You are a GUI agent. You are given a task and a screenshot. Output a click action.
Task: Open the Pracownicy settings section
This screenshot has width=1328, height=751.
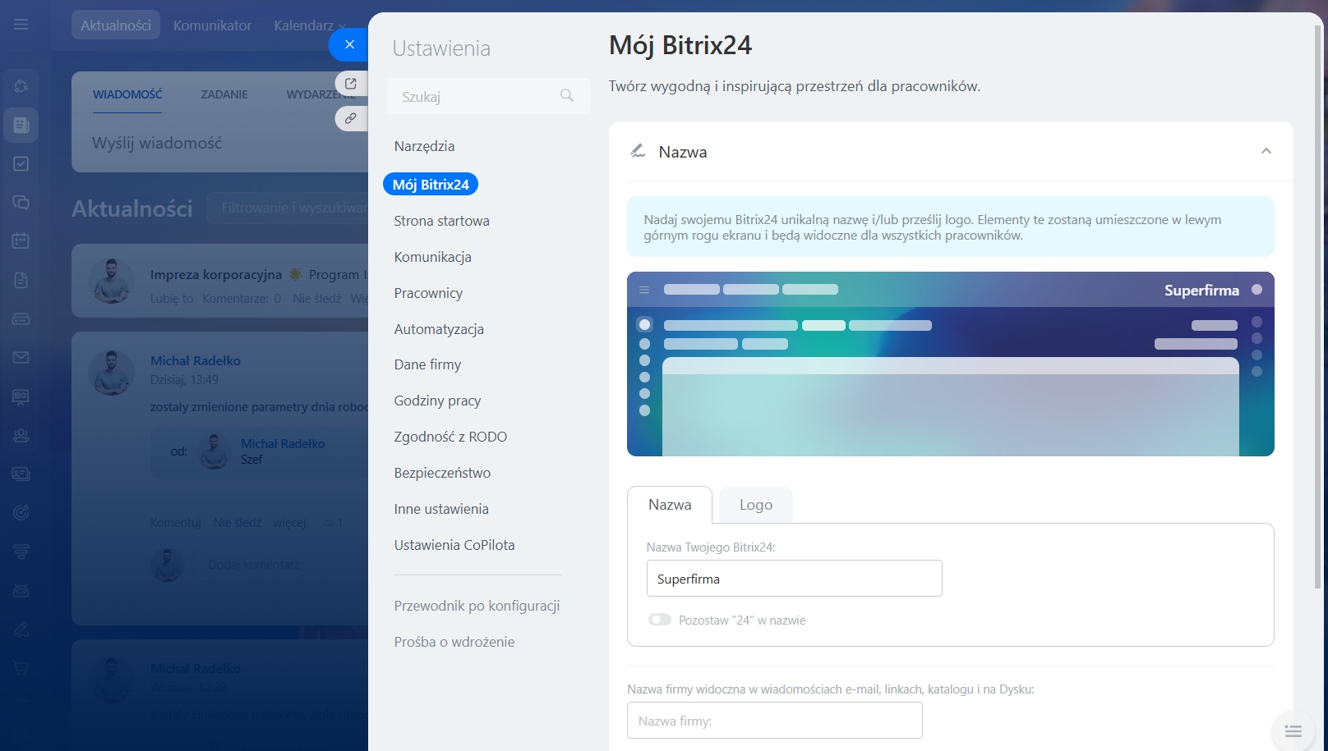pyautogui.click(x=428, y=293)
